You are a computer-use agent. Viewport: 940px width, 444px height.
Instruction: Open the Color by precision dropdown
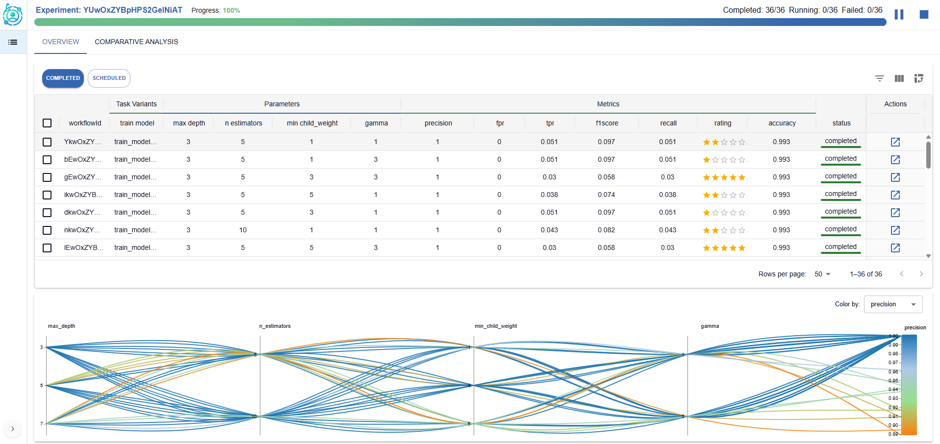tap(893, 304)
